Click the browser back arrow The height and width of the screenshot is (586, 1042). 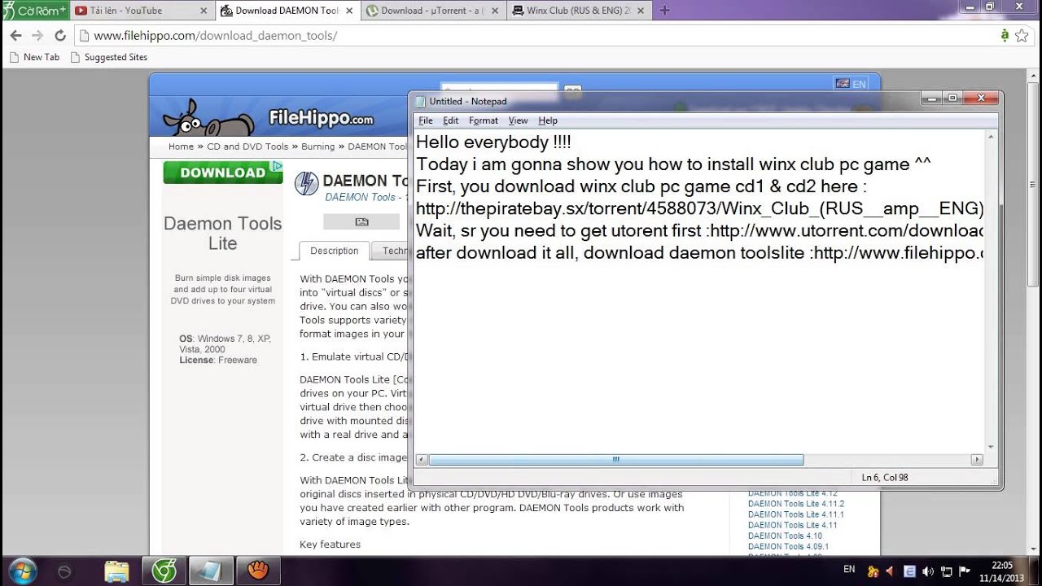point(15,36)
